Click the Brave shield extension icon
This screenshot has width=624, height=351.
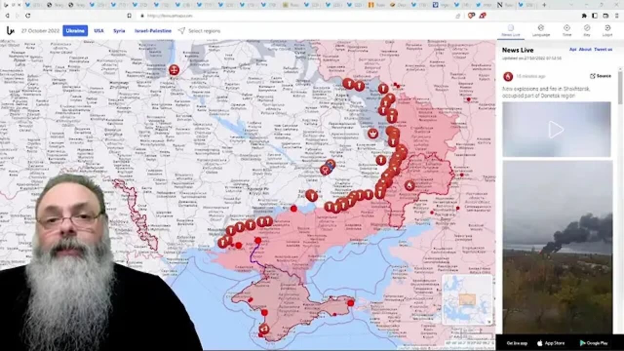(471, 16)
